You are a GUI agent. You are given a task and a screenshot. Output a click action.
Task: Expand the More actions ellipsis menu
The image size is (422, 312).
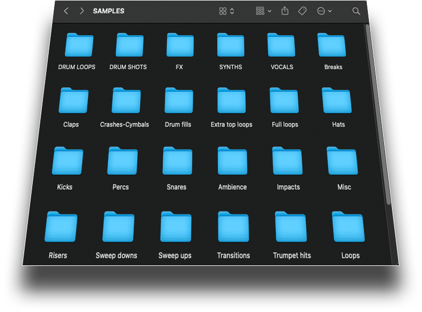click(325, 11)
